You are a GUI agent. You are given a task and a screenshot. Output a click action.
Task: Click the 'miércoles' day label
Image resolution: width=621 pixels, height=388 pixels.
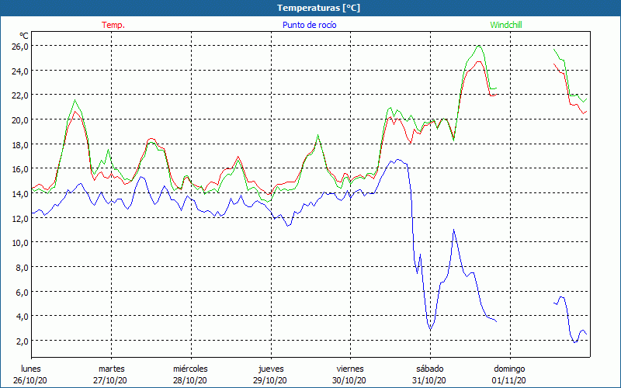tap(190, 369)
